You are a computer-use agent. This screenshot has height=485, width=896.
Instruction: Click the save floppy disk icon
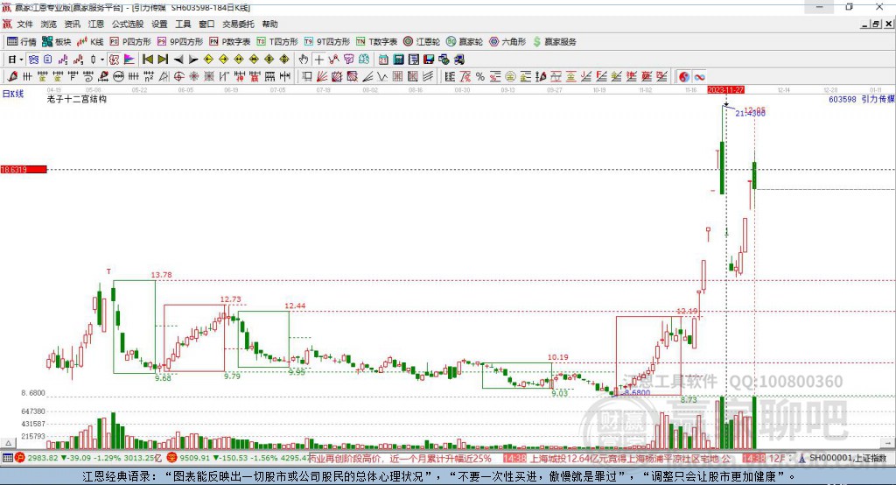coord(429,59)
